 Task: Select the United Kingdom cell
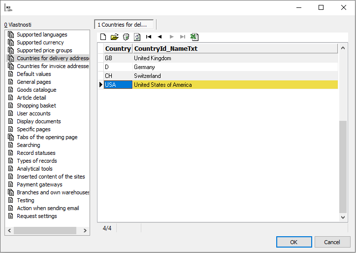(x=235, y=58)
